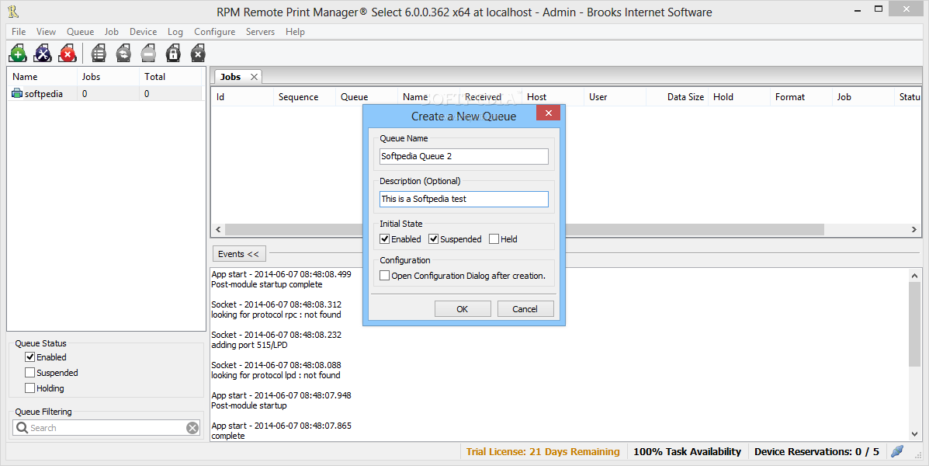Viewport: 929px width, 466px height.
Task: Click Device Reservations: 0 / 5 status text
Action: (x=816, y=452)
